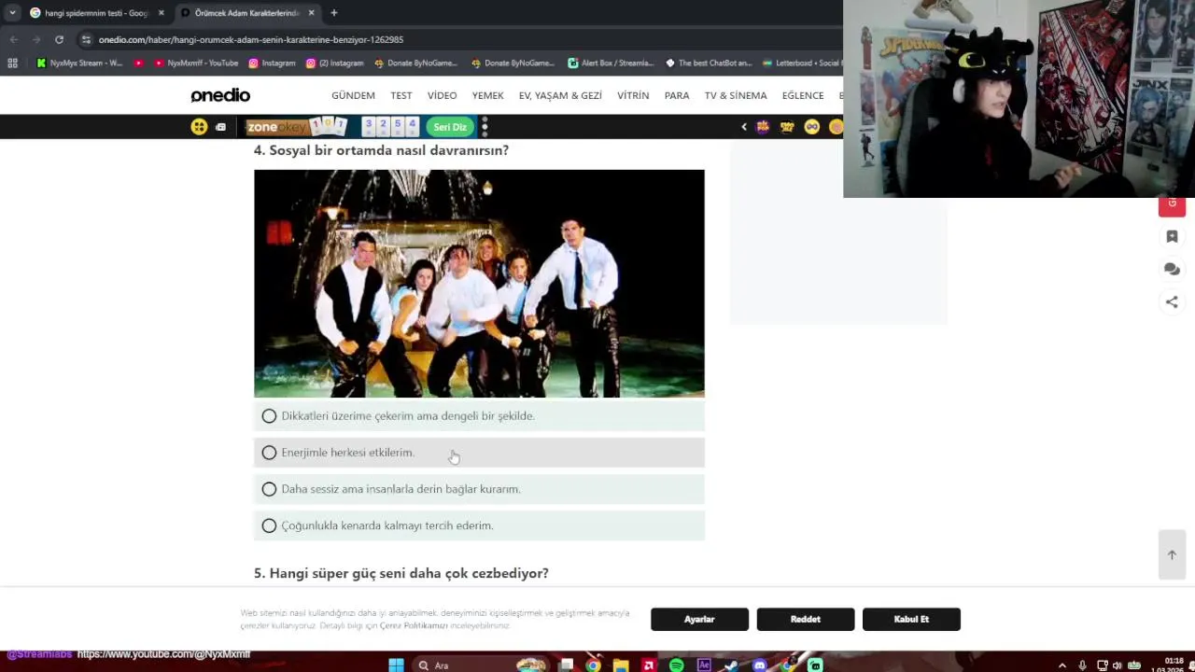Open the GÜNDEM menu
Viewport: 1195px width, 672px height.
[x=353, y=95]
